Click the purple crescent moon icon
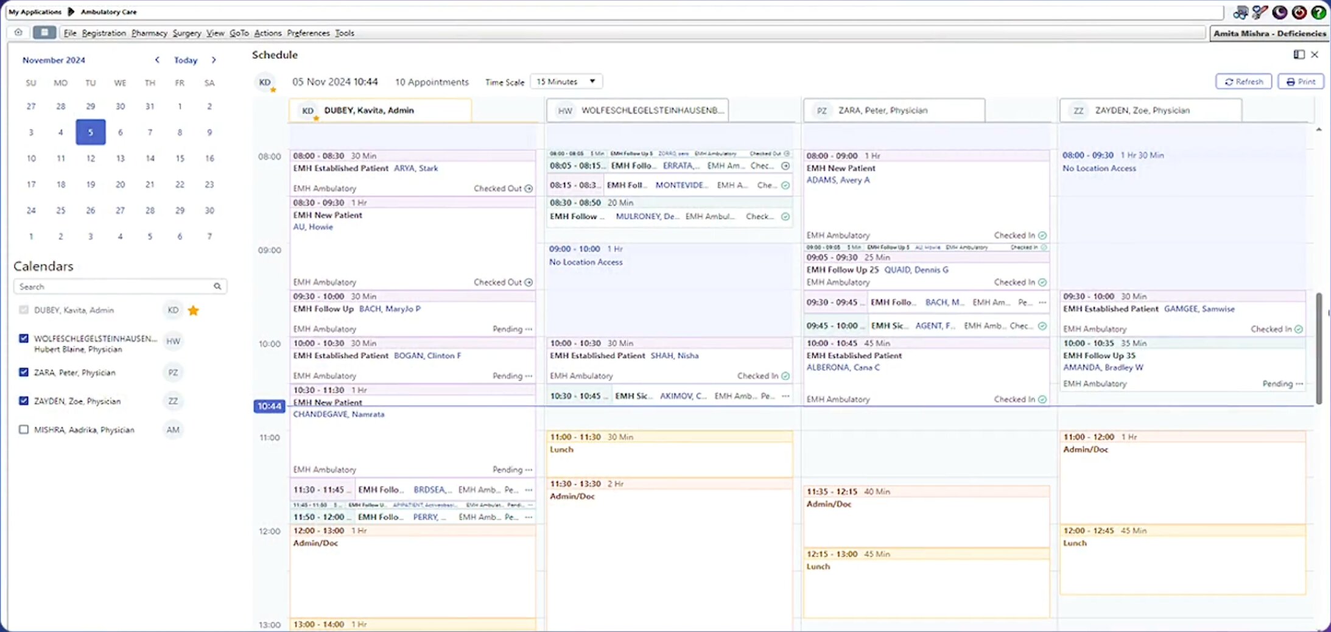The image size is (1331, 632). (1279, 12)
